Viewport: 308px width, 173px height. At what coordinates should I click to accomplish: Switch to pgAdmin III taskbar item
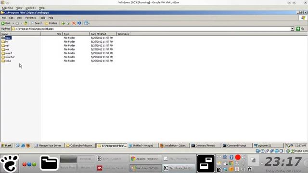pyautogui.click(x=269, y=146)
